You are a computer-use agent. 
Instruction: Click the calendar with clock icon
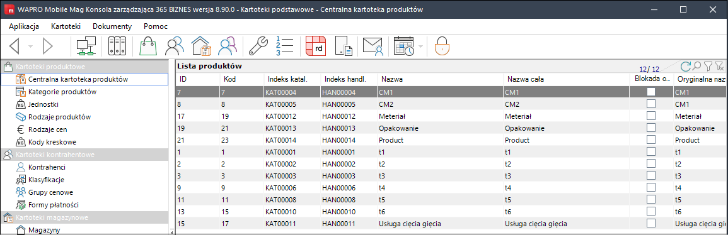pyautogui.click(x=404, y=46)
